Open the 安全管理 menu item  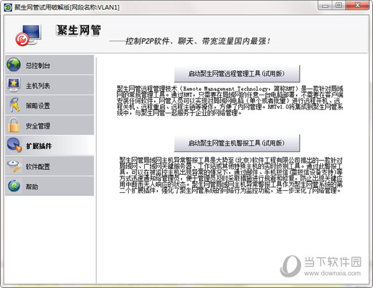coord(50,126)
